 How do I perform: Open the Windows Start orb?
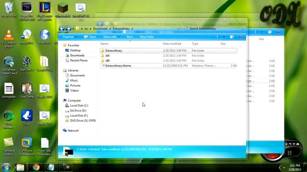(6, 167)
